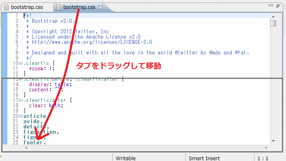Close the active bootstrap.css tab

tap(101, 7)
